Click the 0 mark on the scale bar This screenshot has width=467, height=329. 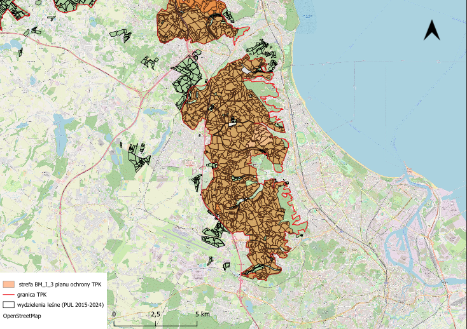click(x=114, y=314)
